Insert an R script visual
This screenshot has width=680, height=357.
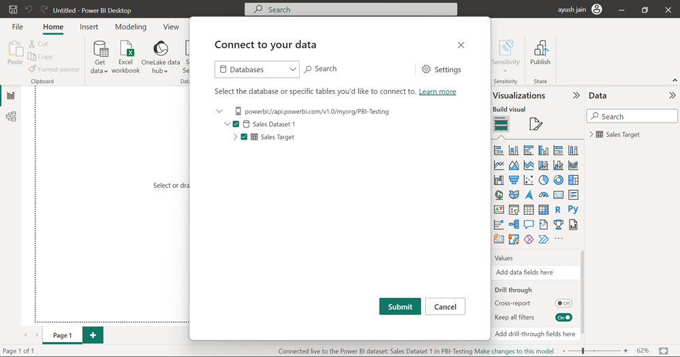558,210
